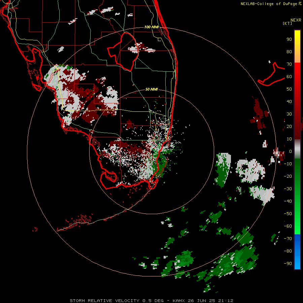The image size is (303, 303).
Task: Click the 70 value on velocity scale
Action: pyautogui.click(x=289, y=64)
